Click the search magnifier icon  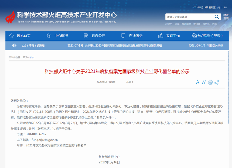coord(217,17)
